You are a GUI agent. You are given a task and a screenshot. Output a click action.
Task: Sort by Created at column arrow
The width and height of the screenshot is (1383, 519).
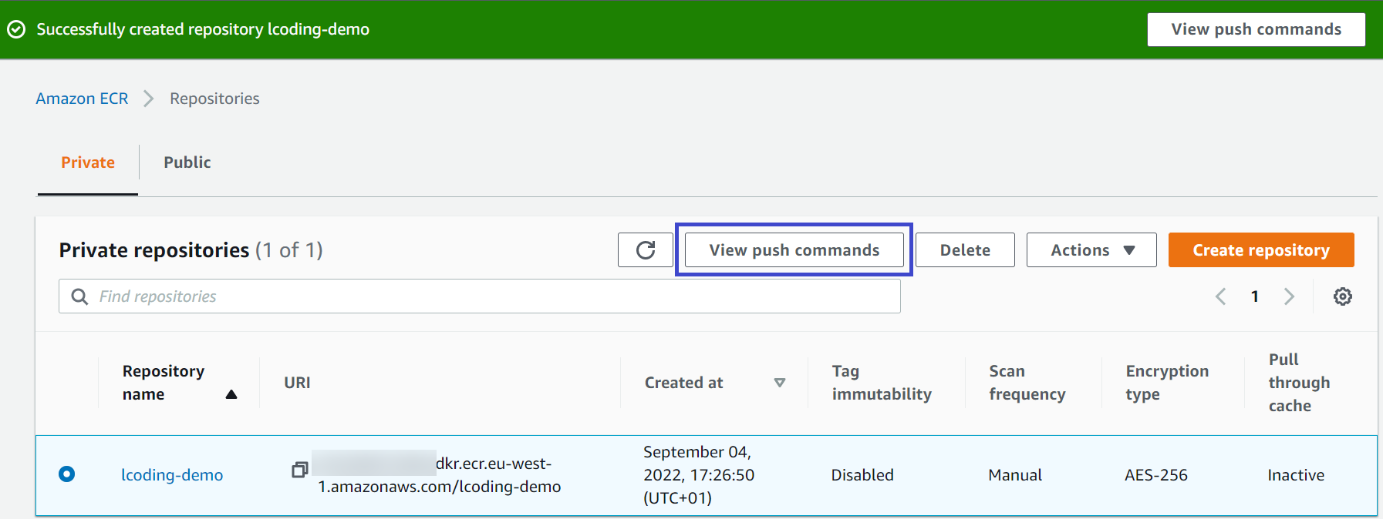tap(780, 383)
